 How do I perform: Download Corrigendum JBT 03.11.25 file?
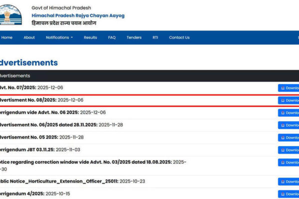point(289,150)
